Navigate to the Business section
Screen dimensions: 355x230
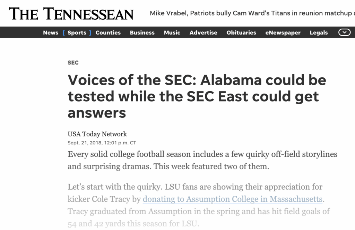(x=142, y=33)
